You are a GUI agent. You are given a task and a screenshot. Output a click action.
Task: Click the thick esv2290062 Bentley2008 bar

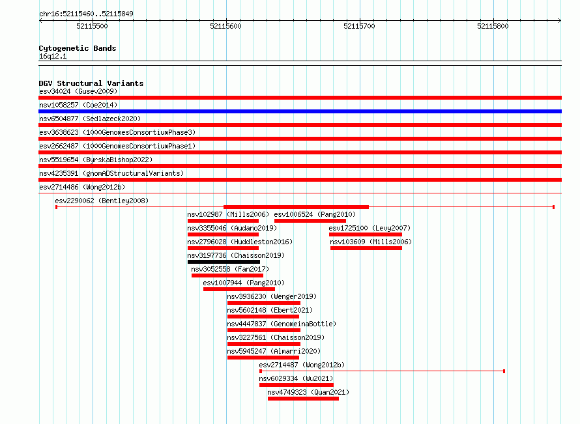coord(296,207)
